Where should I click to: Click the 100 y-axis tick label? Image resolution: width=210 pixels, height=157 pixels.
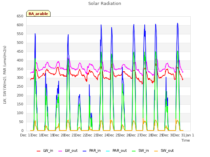pyautogui.click(x=20, y=113)
